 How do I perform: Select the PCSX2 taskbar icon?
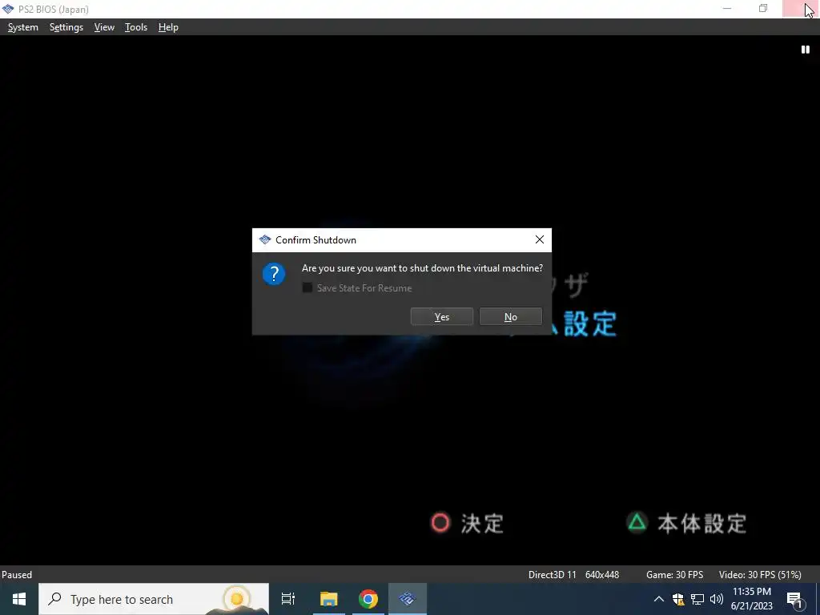coord(408,599)
